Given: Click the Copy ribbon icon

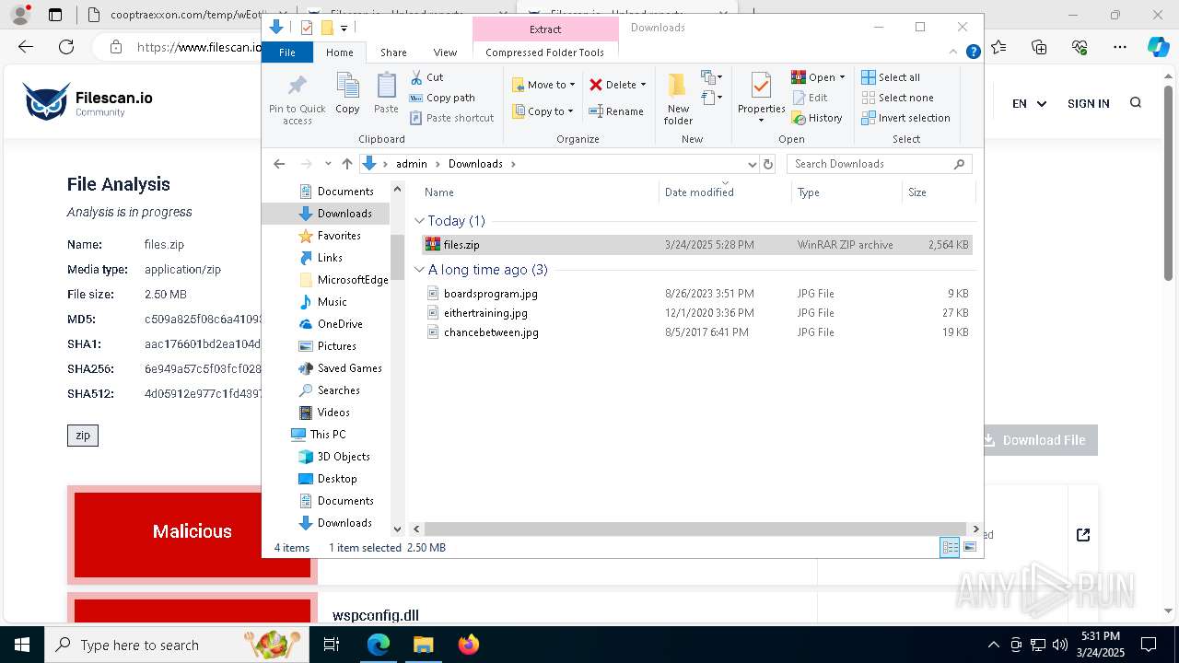Looking at the screenshot, I should click(347, 93).
